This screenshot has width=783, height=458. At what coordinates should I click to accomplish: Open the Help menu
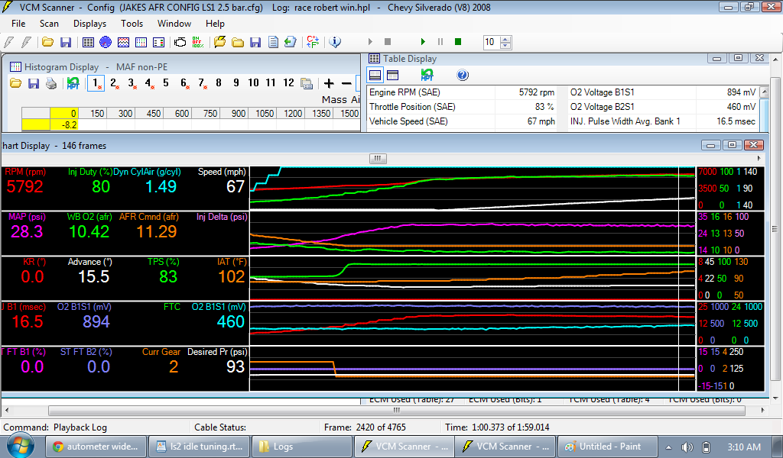point(215,24)
